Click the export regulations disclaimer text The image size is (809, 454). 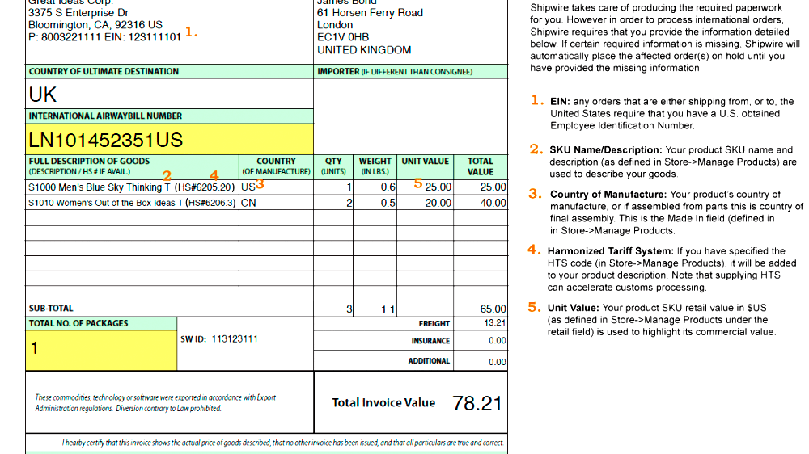[155, 403]
